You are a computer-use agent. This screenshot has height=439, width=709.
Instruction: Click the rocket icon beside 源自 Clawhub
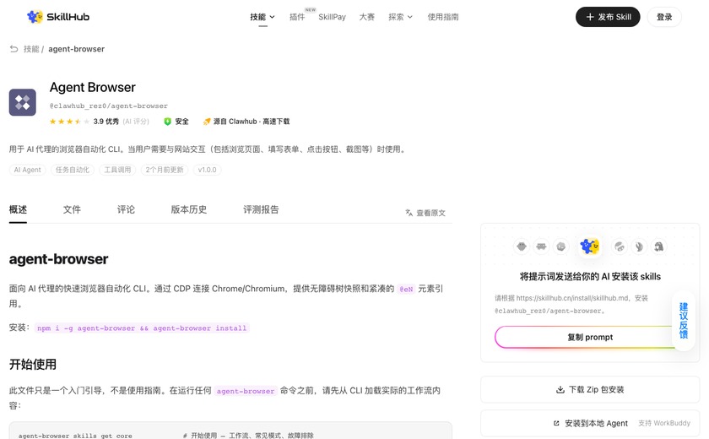[207, 122]
